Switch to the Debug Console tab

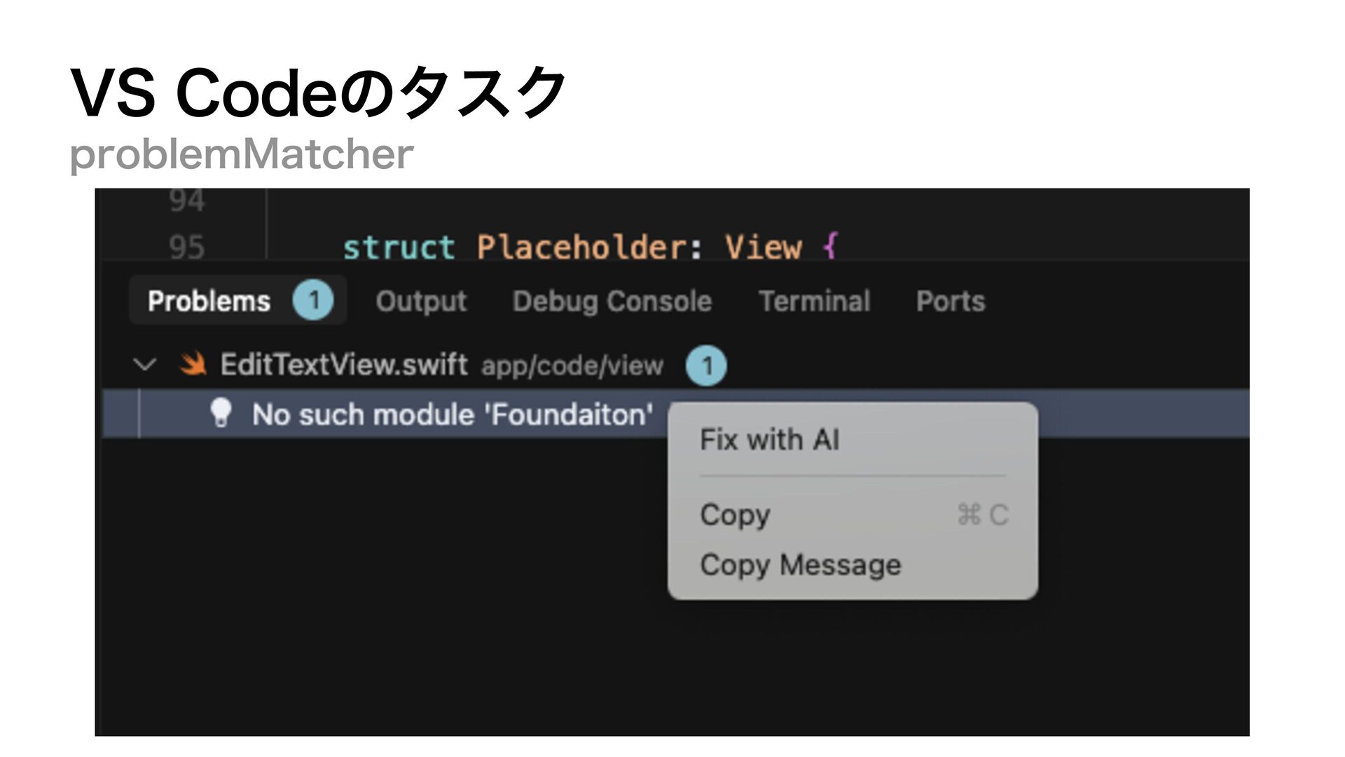(x=612, y=301)
